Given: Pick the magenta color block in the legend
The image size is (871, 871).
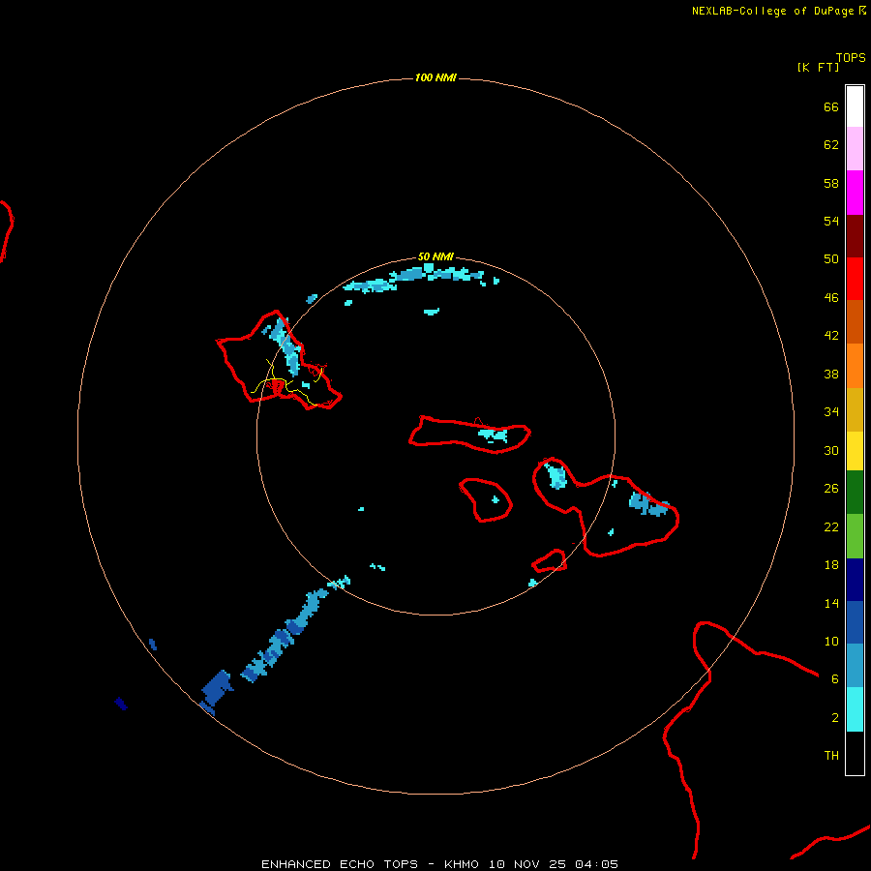Looking at the screenshot, I should (x=855, y=193).
